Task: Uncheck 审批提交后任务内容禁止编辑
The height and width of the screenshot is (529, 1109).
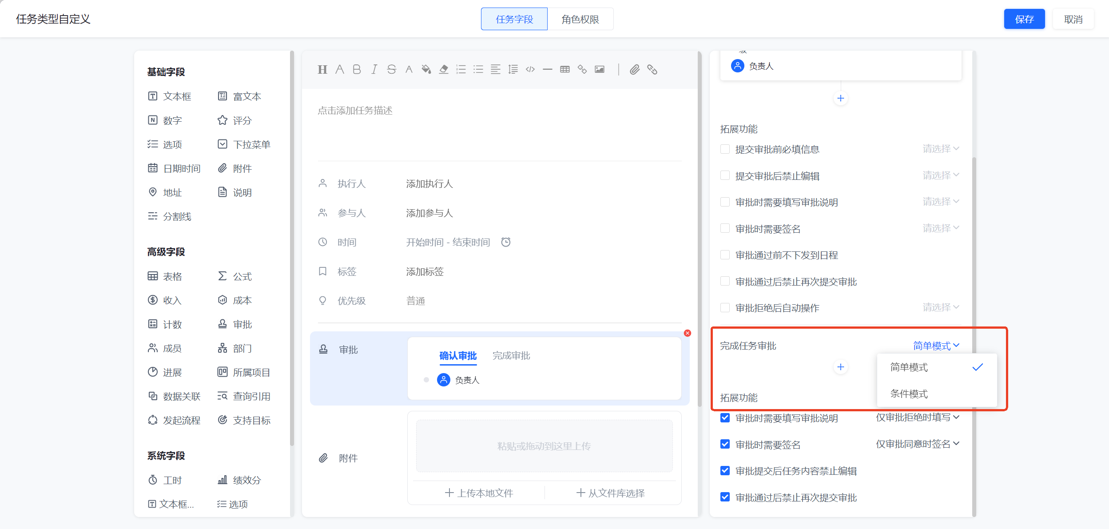Action: 725,471
